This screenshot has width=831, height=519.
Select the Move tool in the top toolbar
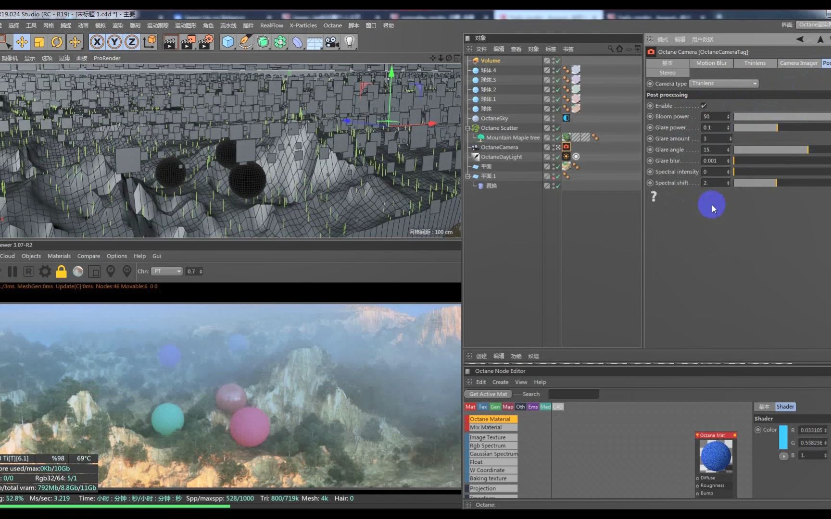[22, 42]
